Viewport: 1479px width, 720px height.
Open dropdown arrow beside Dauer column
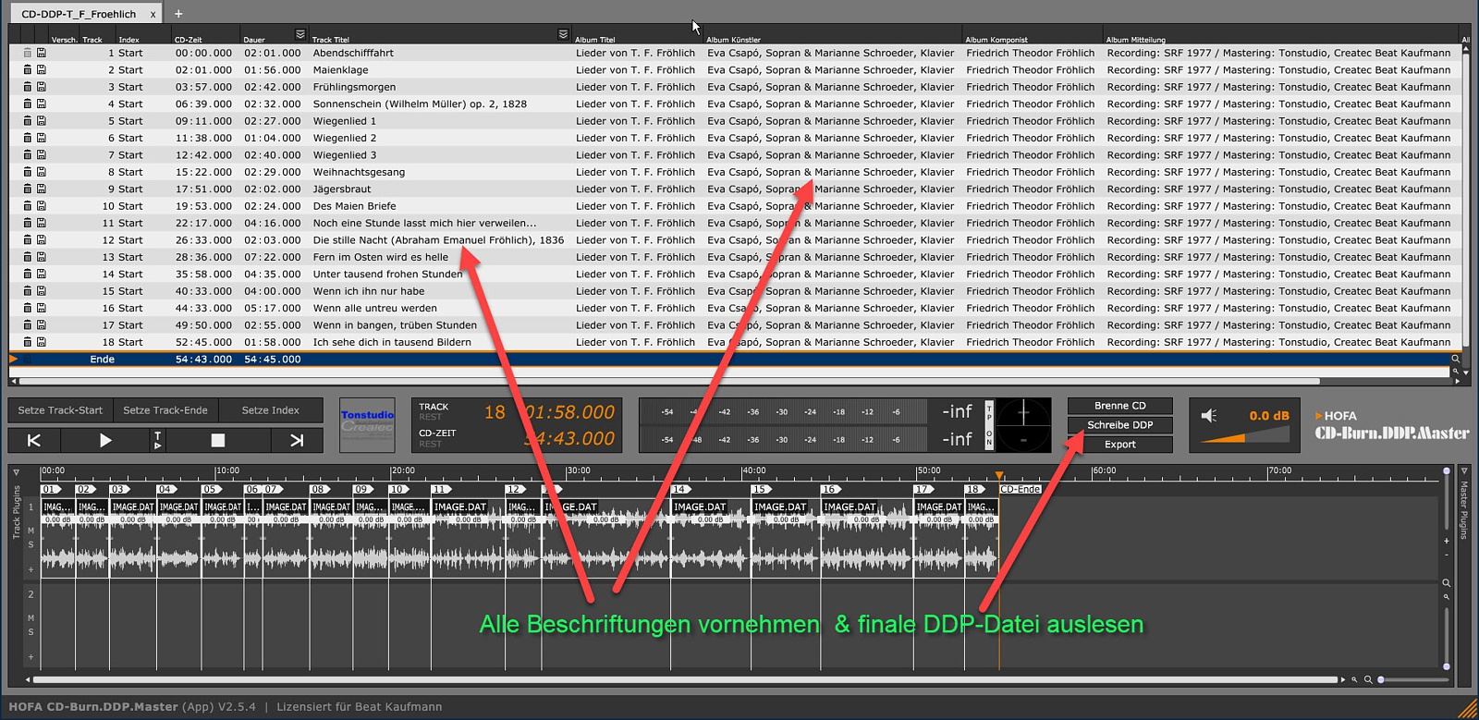pos(299,34)
